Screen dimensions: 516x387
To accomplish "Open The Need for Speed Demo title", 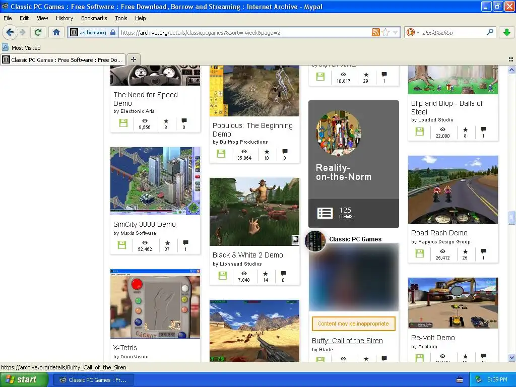I will tap(146, 99).
